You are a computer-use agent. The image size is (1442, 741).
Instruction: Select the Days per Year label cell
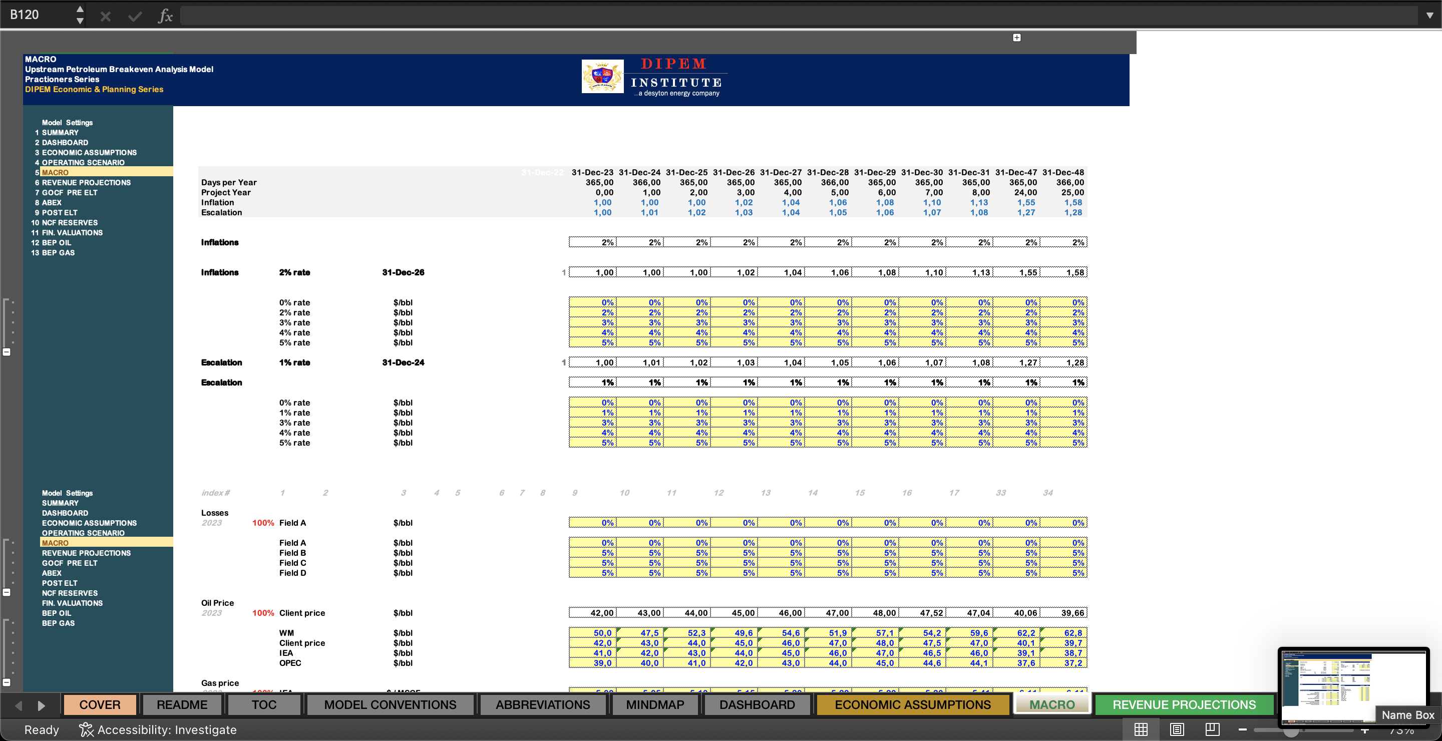tap(229, 182)
